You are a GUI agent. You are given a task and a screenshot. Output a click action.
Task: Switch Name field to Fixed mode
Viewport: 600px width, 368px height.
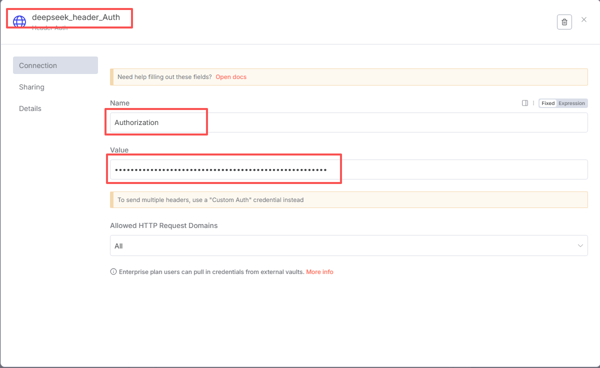[548, 103]
